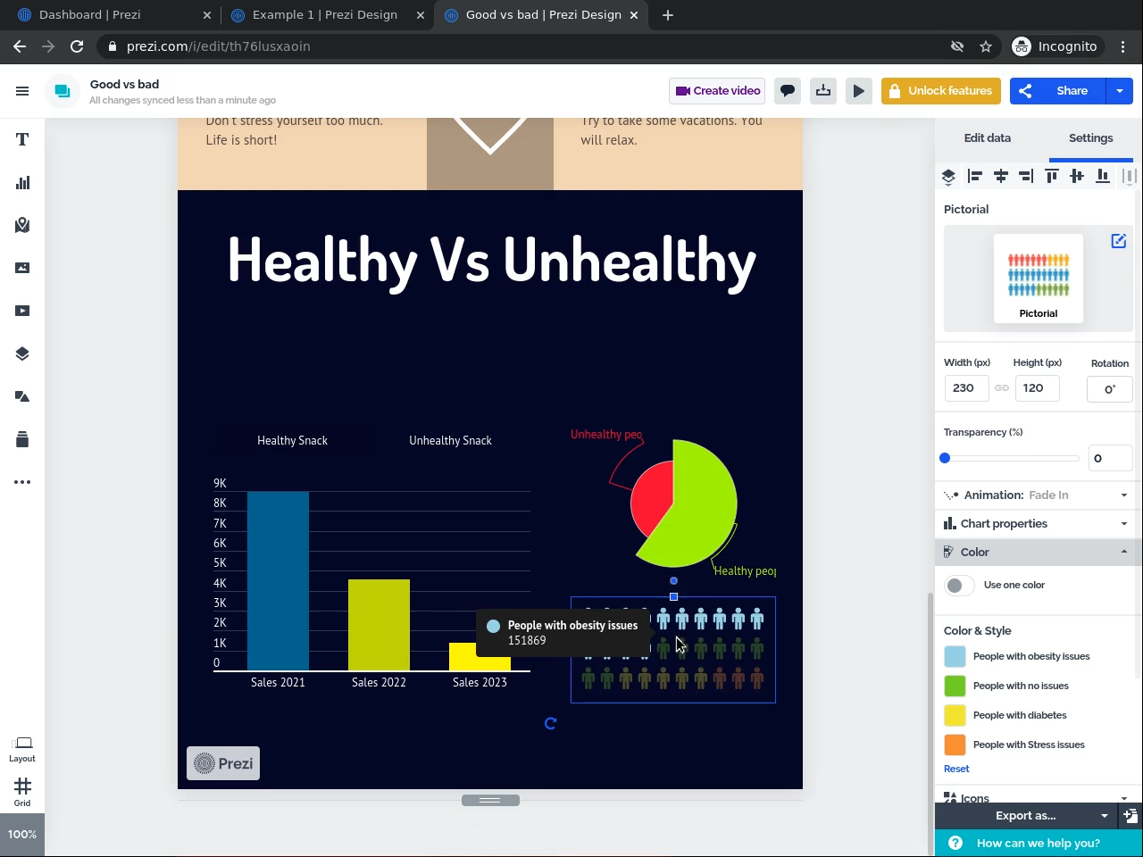Click the export icon beside Export as
The width and height of the screenshot is (1143, 857).
[x=1130, y=816]
